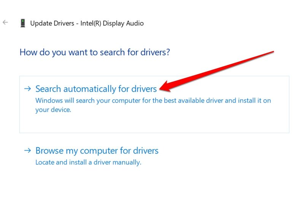Click 'Windows will search your computer' description
The height and width of the screenshot is (218, 307).
[153, 105]
